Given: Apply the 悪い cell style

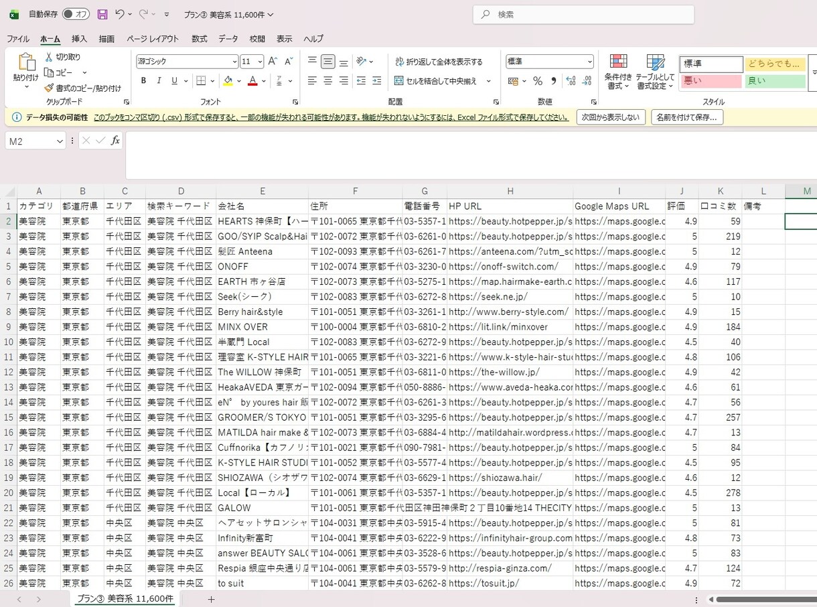Looking at the screenshot, I should point(711,81).
